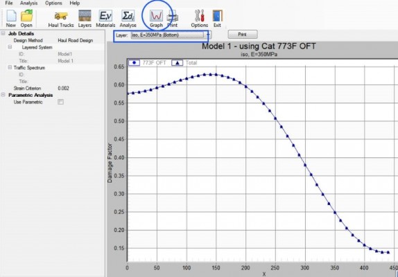This screenshot has height=277, width=398.
Task: Collapse the Traffic Spectrum group
Action: [x=10, y=67]
